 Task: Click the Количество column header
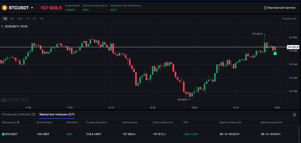pos(44,122)
